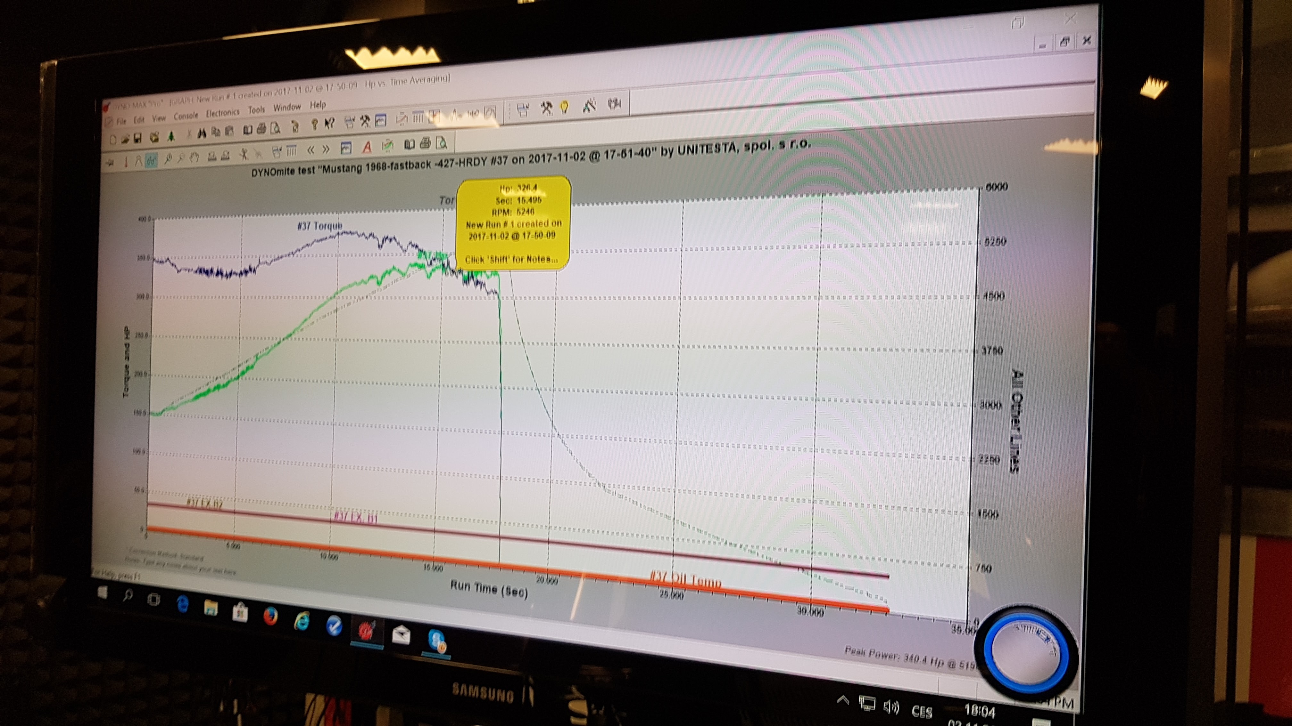
Task: Click the yellow light bulb icon
Action: pyautogui.click(x=565, y=107)
